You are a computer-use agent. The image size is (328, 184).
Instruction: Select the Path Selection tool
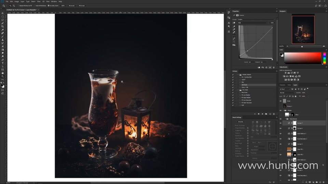pyautogui.click(x=2, y=66)
